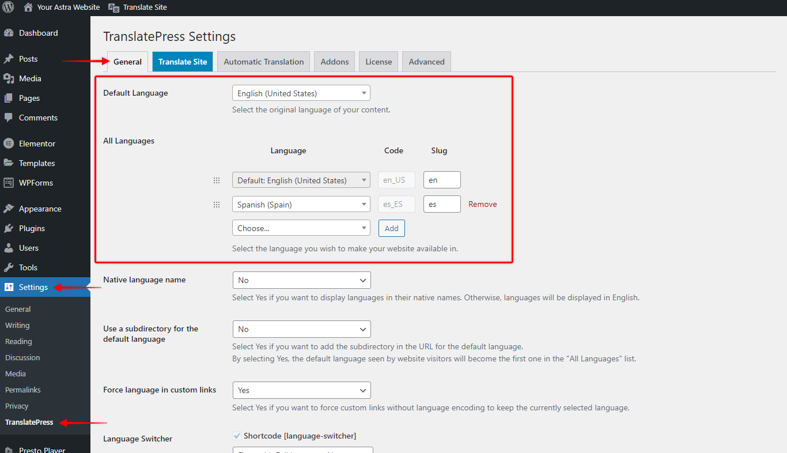Open Elementor from the sidebar icon
787x453 pixels.
[9, 144]
